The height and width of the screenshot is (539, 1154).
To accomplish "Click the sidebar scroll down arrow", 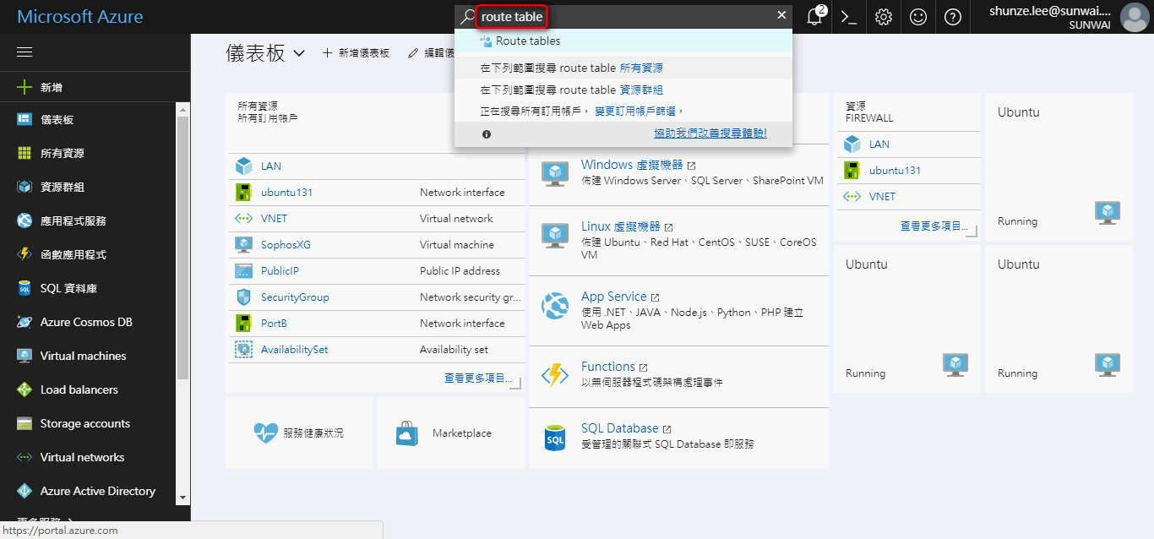I will click(x=182, y=498).
